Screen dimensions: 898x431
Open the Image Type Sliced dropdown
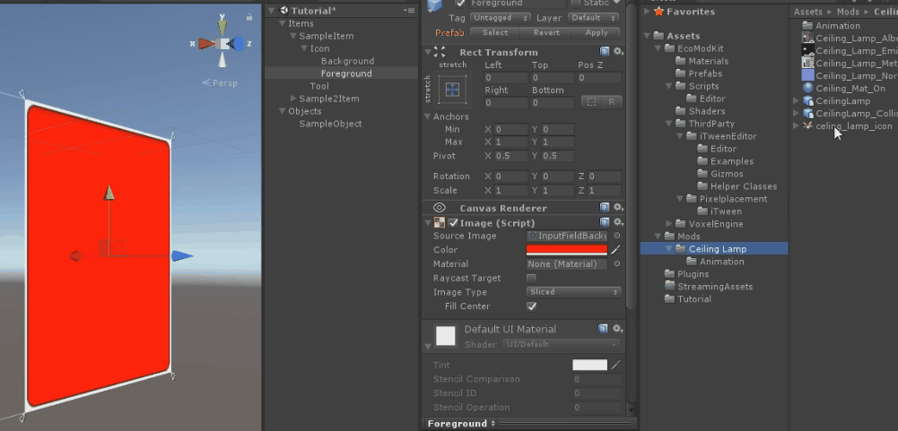[x=573, y=292]
